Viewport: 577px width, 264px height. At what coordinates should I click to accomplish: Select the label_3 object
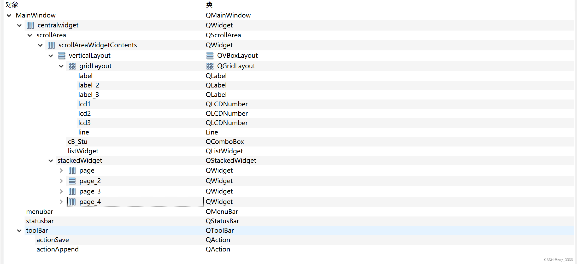point(89,95)
